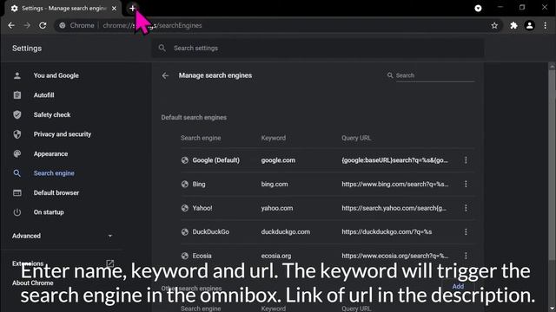556x312 pixels.
Task: Click the On startup power icon
Action: click(x=17, y=212)
